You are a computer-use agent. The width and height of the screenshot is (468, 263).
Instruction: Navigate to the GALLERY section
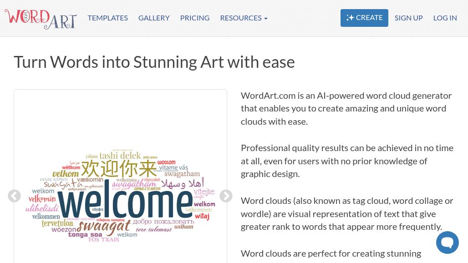pos(154,18)
